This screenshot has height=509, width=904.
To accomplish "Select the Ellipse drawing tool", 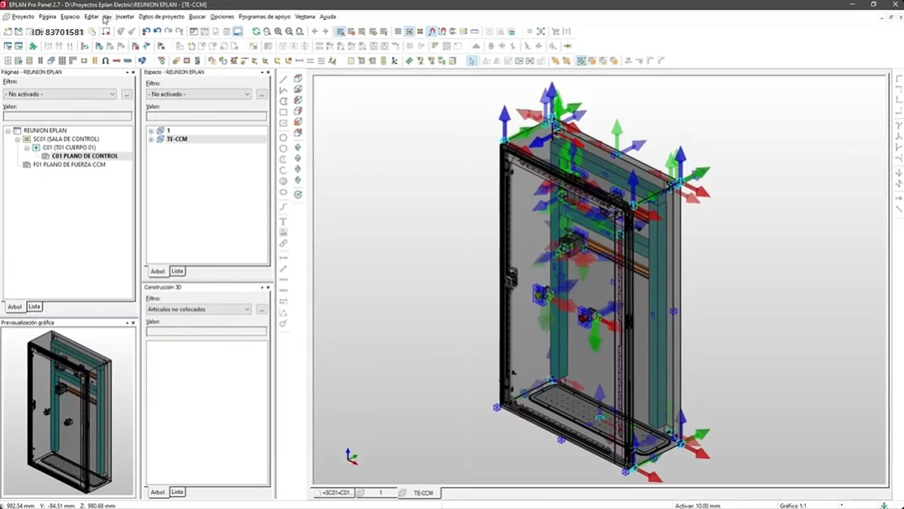I will click(284, 192).
